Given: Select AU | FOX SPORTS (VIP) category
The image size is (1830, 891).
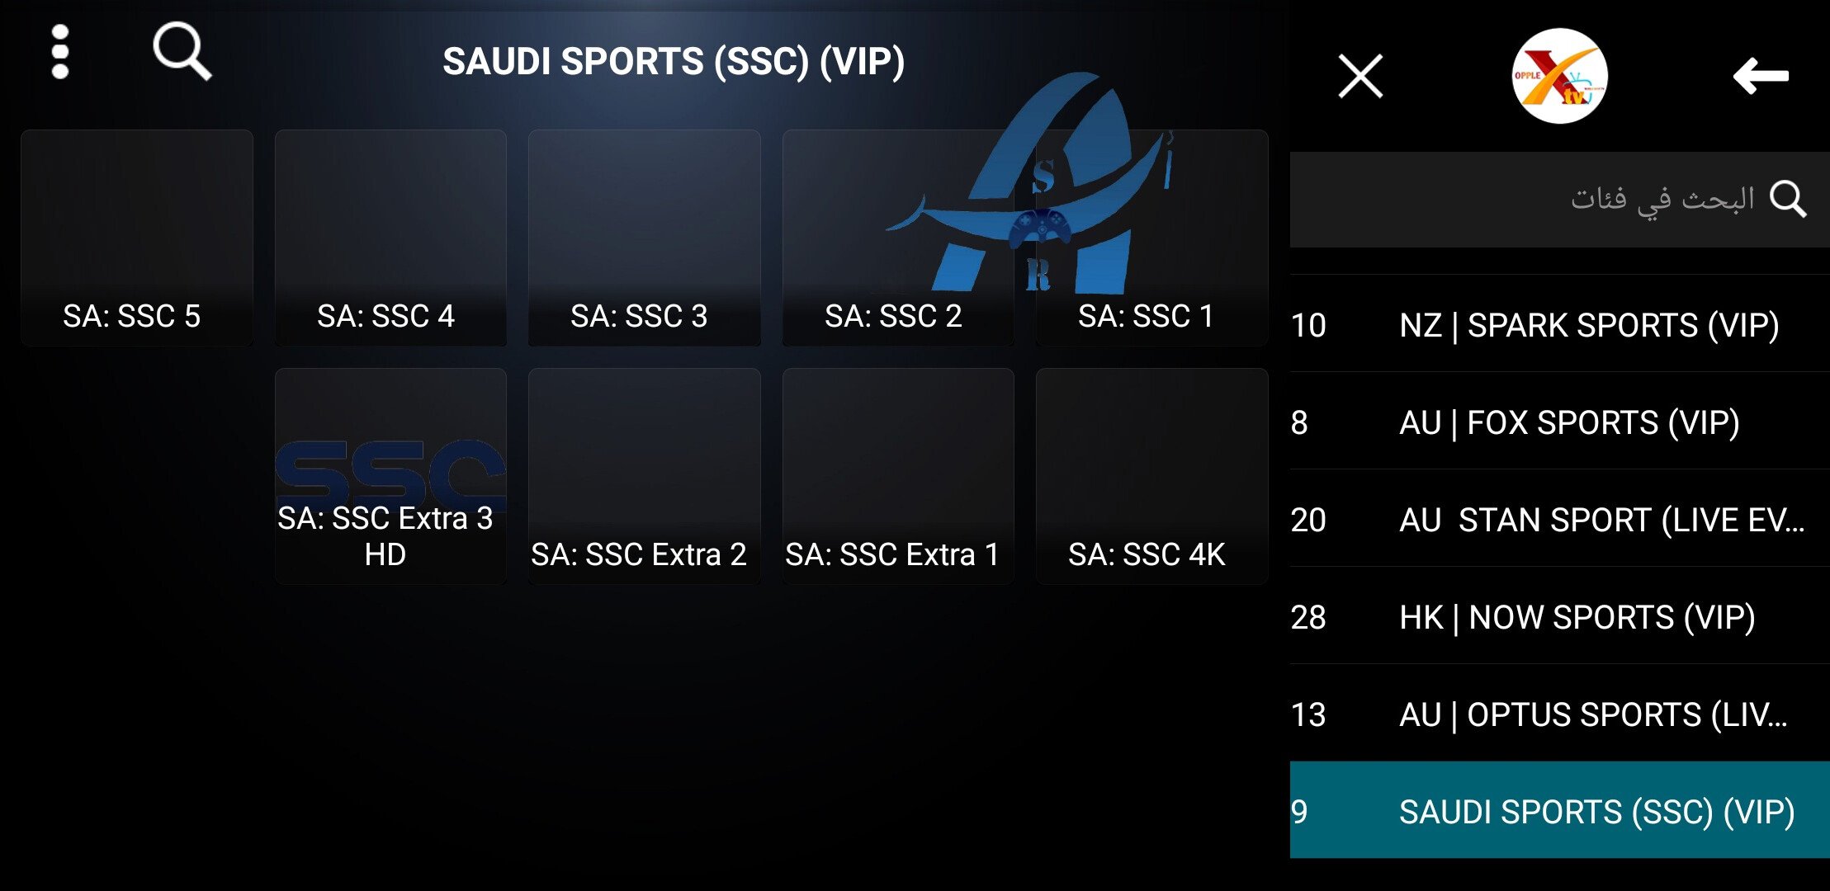Looking at the screenshot, I should pos(1558,422).
